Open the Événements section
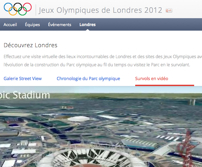This screenshot has width=202, height=167. tap(60, 25)
